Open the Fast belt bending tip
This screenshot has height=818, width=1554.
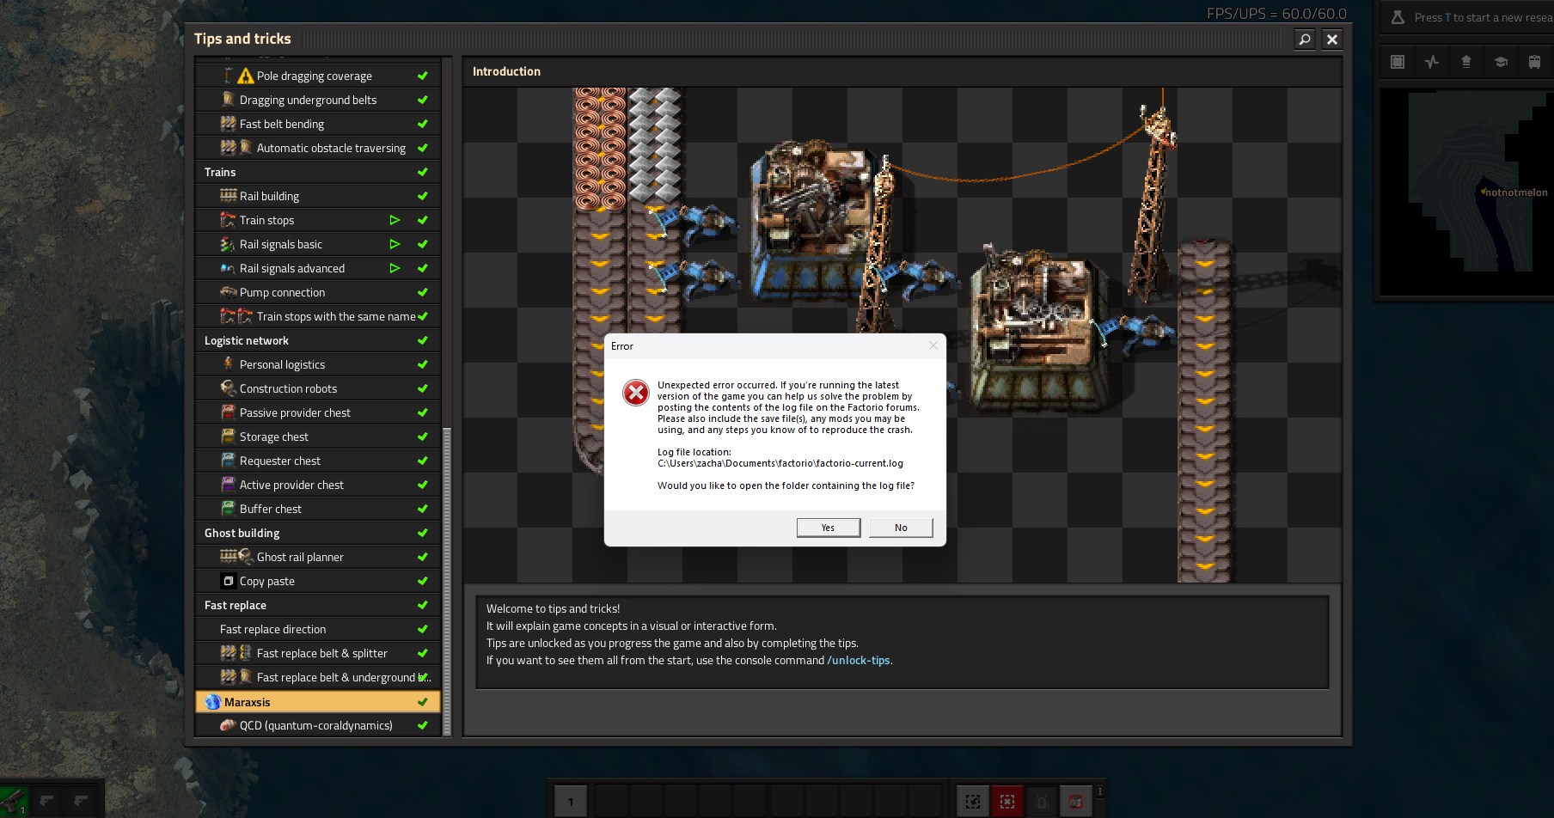pyautogui.click(x=318, y=124)
